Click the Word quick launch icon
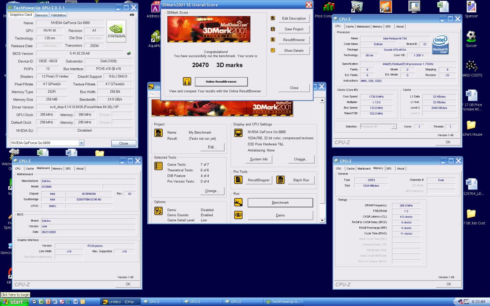Screen dimensions: 490x306 76,302
